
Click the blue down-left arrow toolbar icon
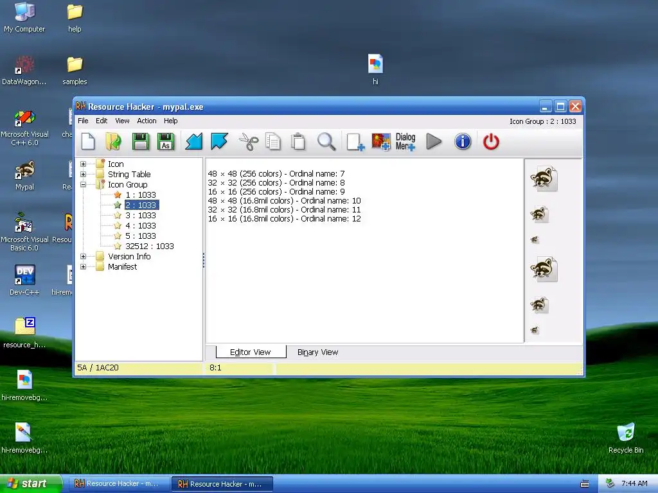pyautogui.click(x=194, y=141)
